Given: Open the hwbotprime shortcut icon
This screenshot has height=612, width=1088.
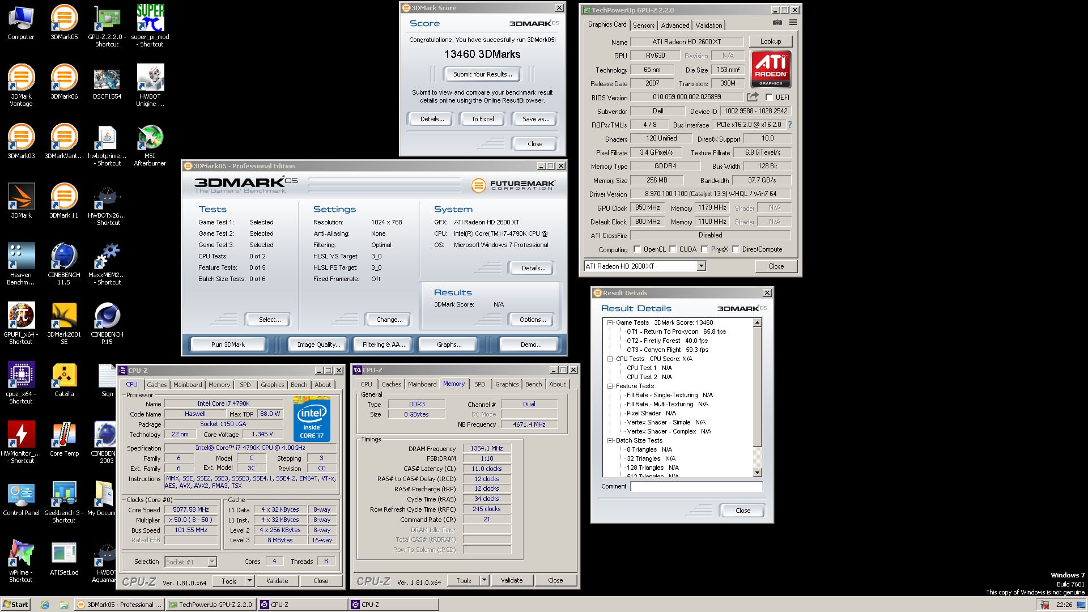Looking at the screenshot, I should (x=107, y=146).
